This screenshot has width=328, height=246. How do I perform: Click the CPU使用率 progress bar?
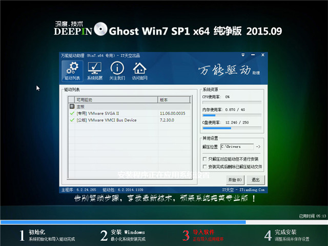[x=232, y=102]
